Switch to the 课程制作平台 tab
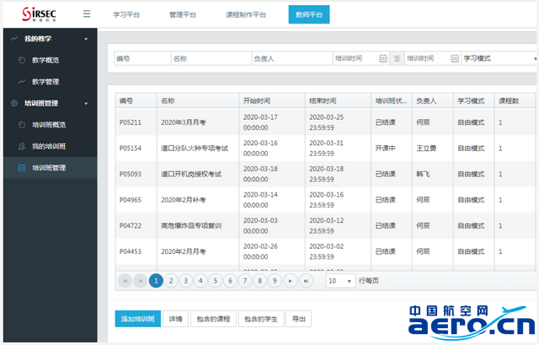 click(x=246, y=15)
